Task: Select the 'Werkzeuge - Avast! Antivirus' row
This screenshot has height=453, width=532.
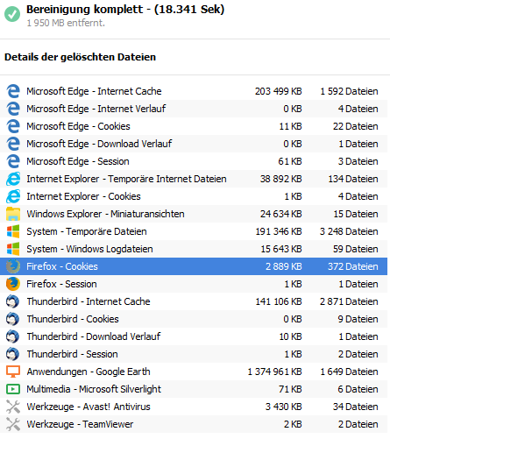Action: pyautogui.click(x=194, y=407)
